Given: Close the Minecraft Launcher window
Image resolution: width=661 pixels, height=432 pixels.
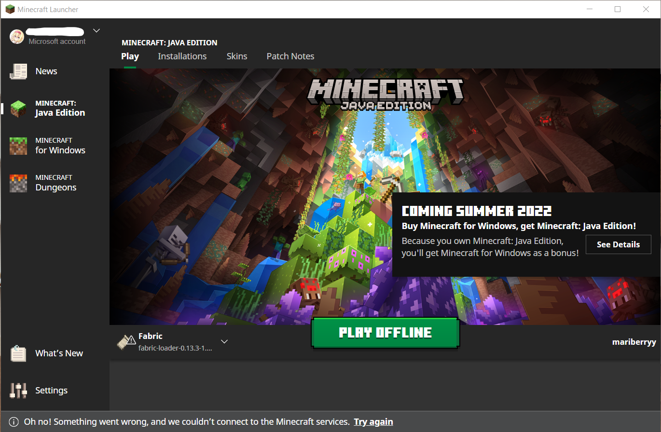Looking at the screenshot, I should point(646,9).
